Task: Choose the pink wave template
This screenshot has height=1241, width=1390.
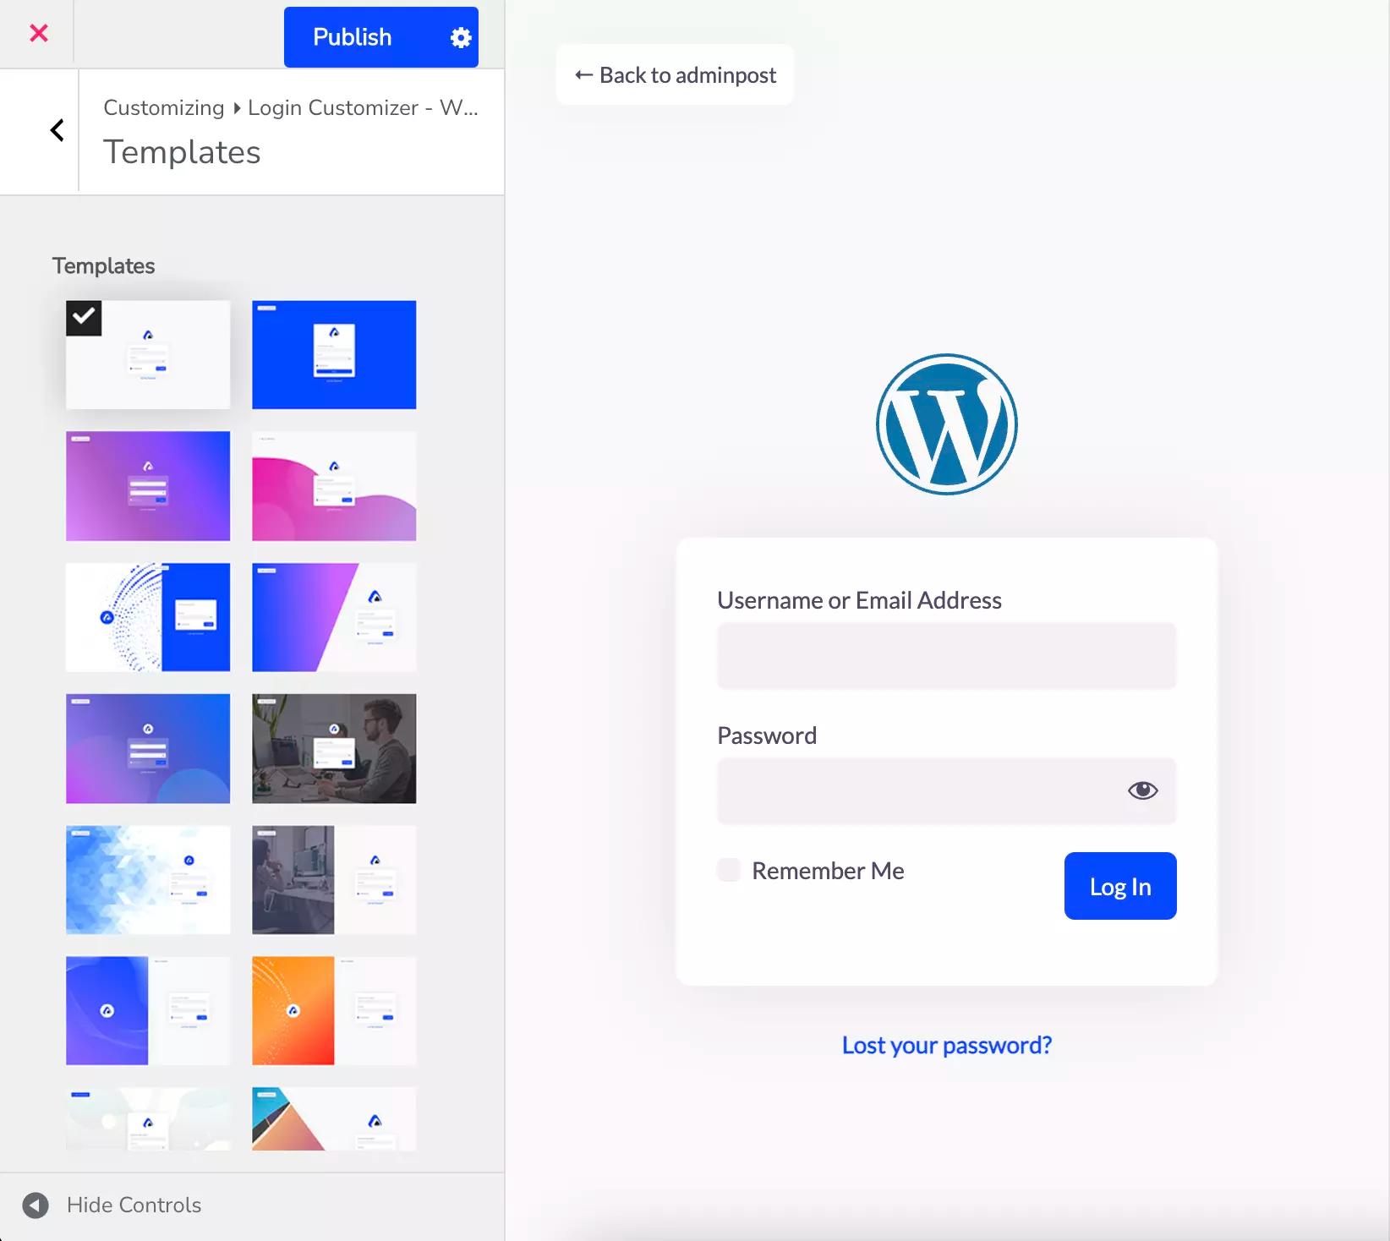Action: [334, 486]
